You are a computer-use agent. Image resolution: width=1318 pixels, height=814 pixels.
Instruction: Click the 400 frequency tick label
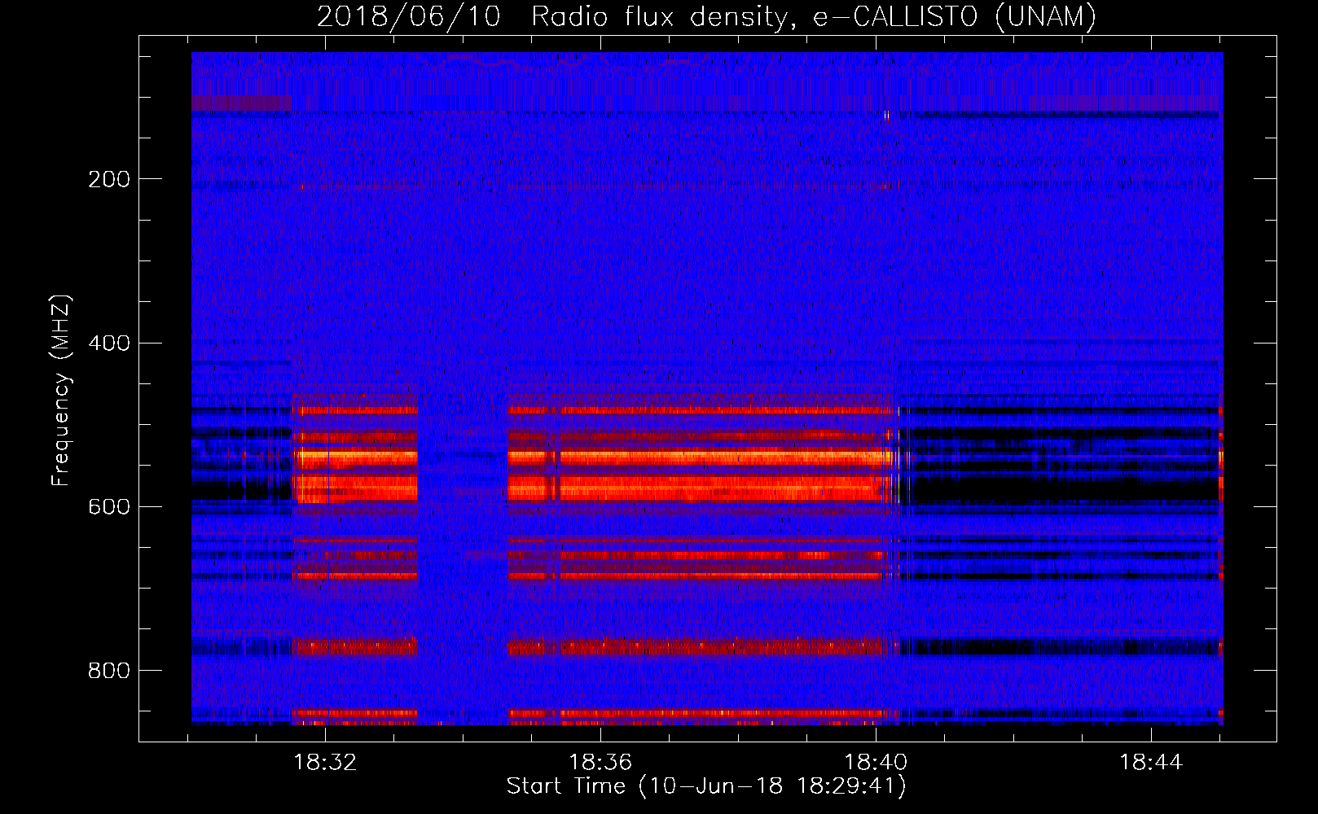(x=109, y=343)
